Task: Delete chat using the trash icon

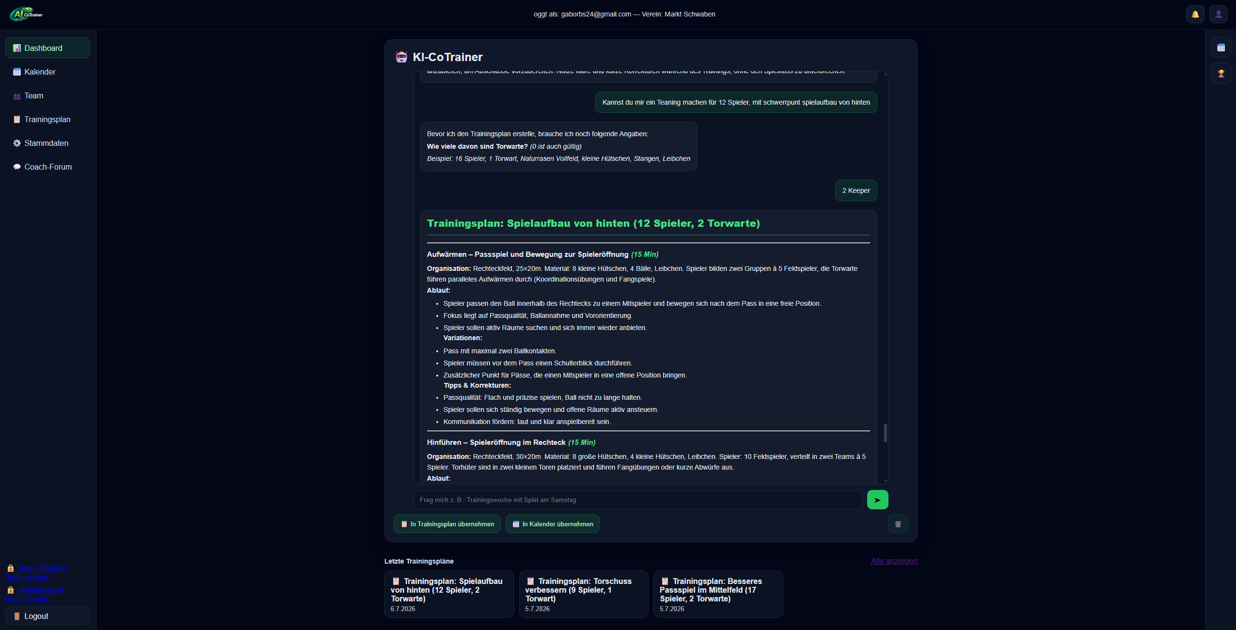Action: (x=898, y=524)
